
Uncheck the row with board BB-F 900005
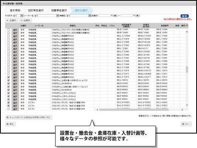(9, 99)
